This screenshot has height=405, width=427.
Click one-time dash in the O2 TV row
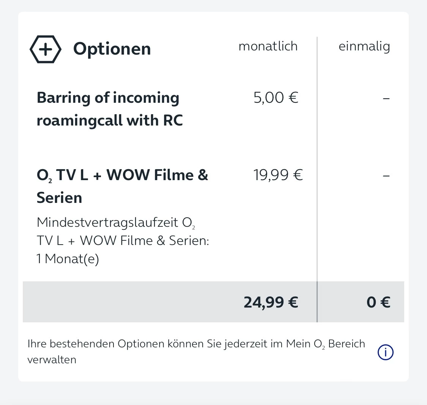pyautogui.click(x=386, y=176)
